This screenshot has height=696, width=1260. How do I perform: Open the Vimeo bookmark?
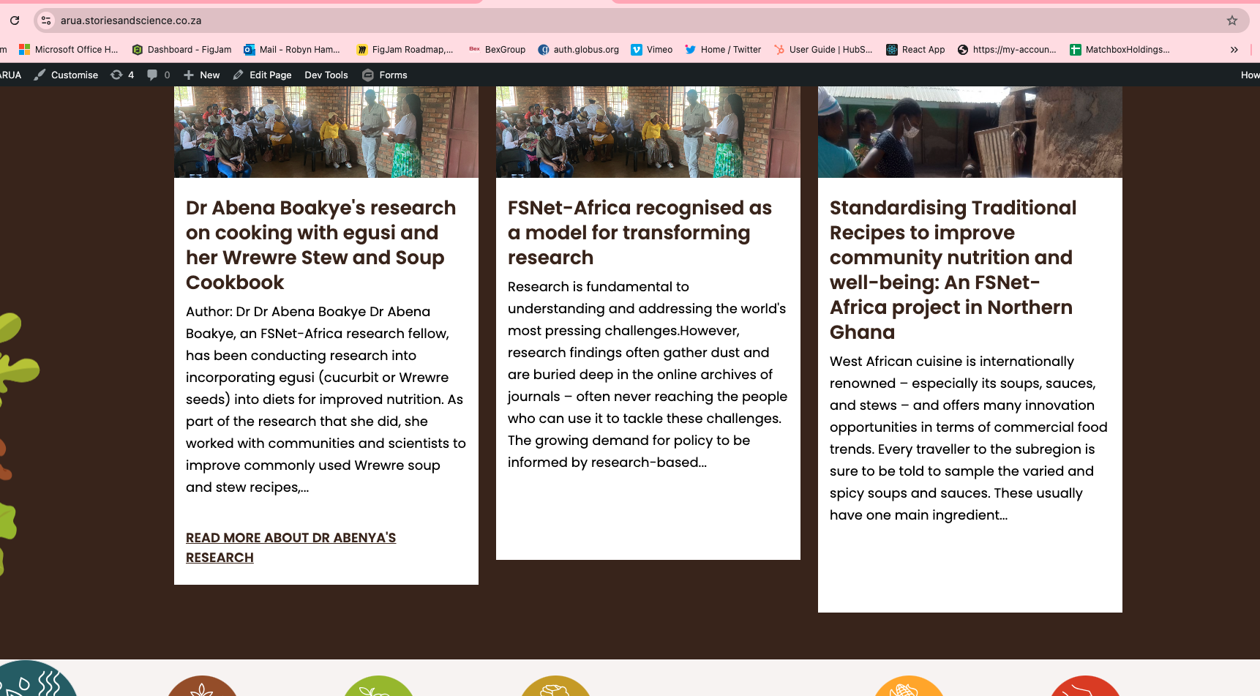click(652, 50)
